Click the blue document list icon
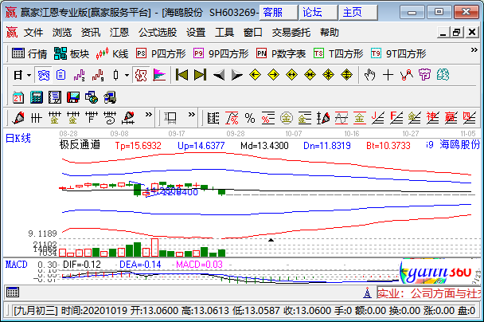Screen dimensions: 484x322 (x=60, y=75)
